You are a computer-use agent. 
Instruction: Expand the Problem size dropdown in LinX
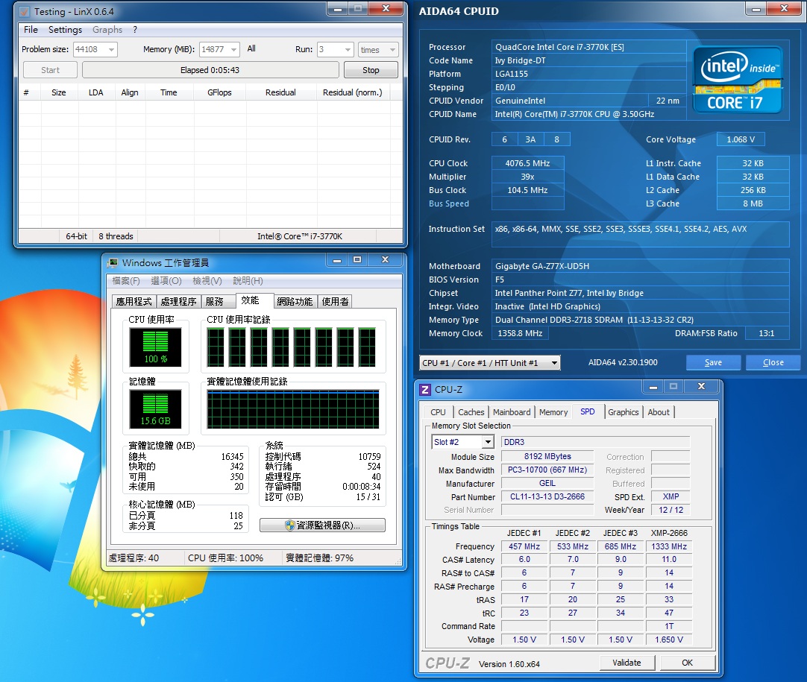pos(111,50)
